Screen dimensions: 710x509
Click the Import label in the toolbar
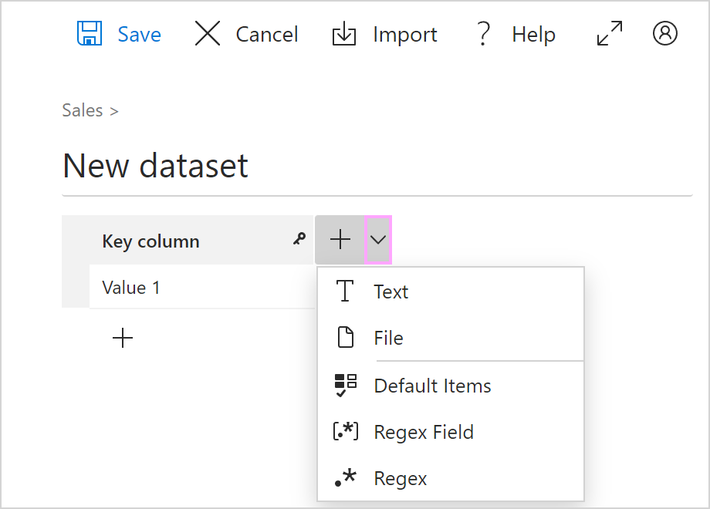[405, 35]
